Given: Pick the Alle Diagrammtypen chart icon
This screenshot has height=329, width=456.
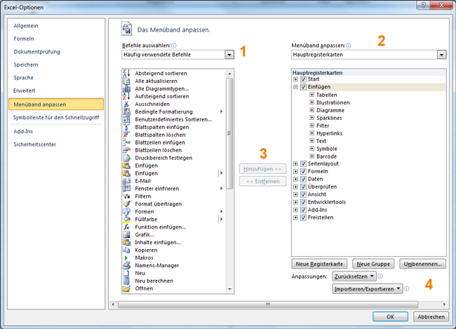Looking at the screenshot, I should [x=126, y=88].
